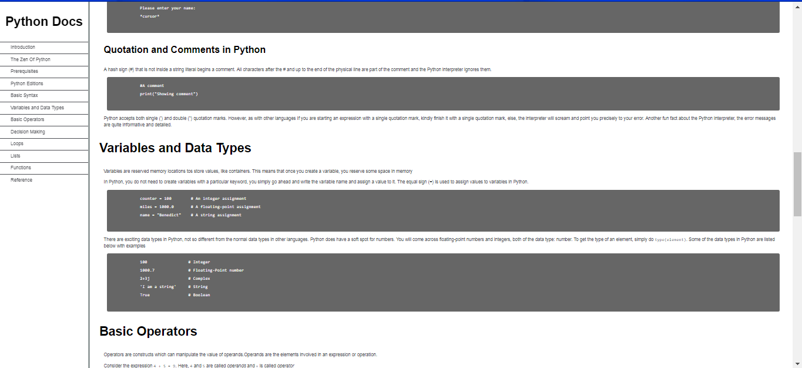Click the "# Complex" comment
Viewport: 802px width, 368px height.
(199, 279)
